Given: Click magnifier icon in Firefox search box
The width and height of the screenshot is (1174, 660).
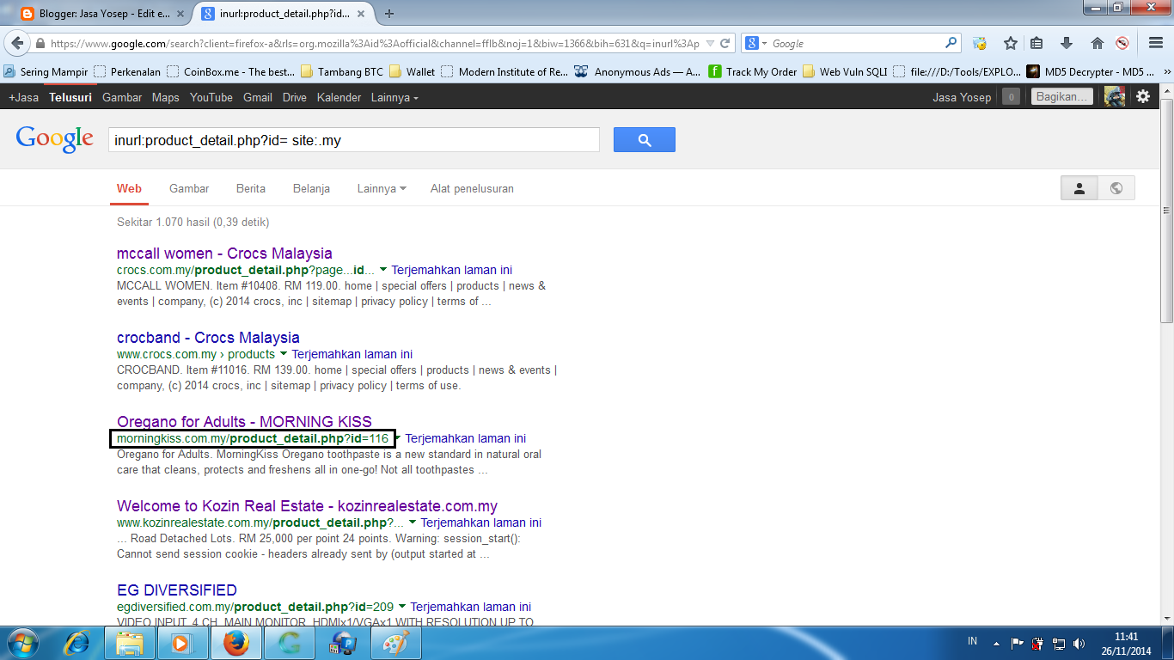Looking at the screenshot, I should (x=951, y=43).
